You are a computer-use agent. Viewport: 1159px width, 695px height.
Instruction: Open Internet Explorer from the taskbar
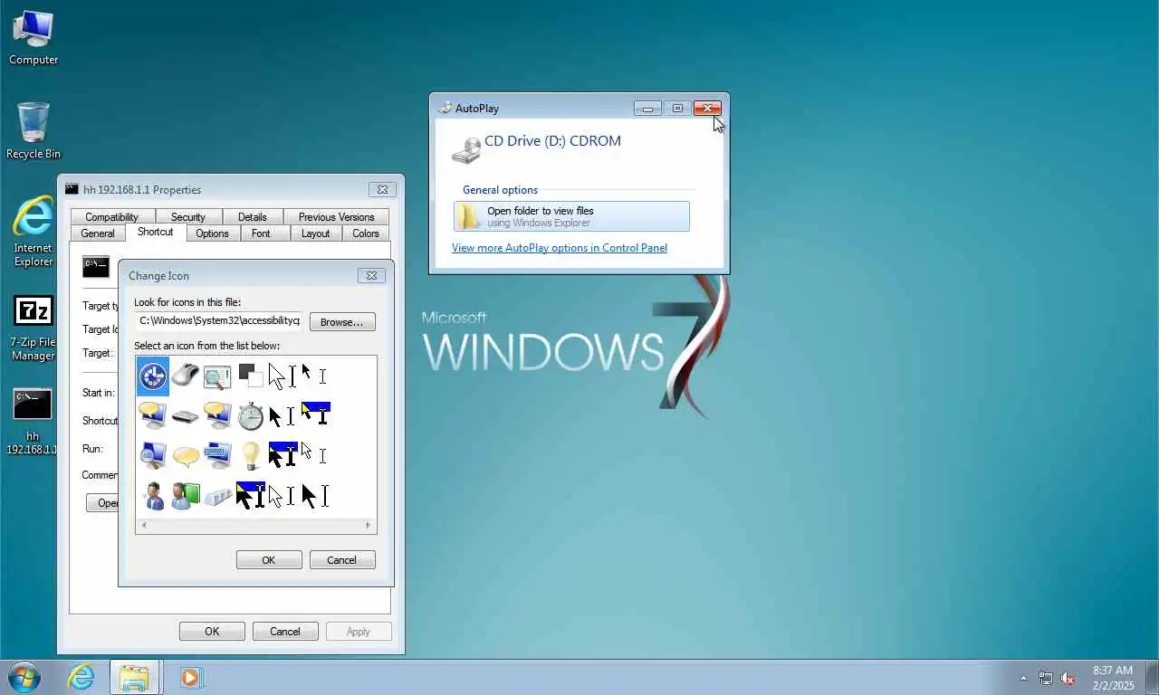pyautogui.click(x=81, y=677)
